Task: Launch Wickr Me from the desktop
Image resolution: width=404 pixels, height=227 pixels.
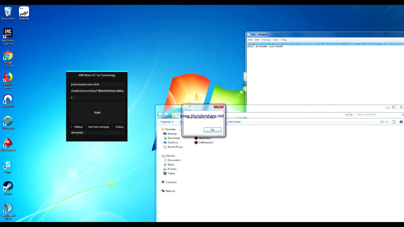Action: pyautogui.click(x=24, y=13)
